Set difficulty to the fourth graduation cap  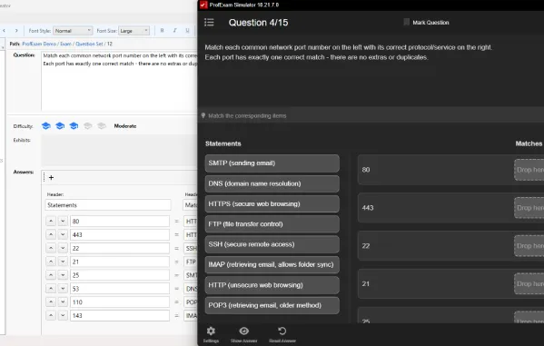click(x=87, y=126)
